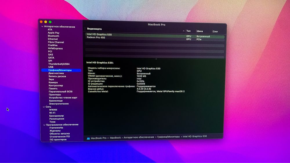Open Брандмауэр under Сеть

(x=57, y=116)
